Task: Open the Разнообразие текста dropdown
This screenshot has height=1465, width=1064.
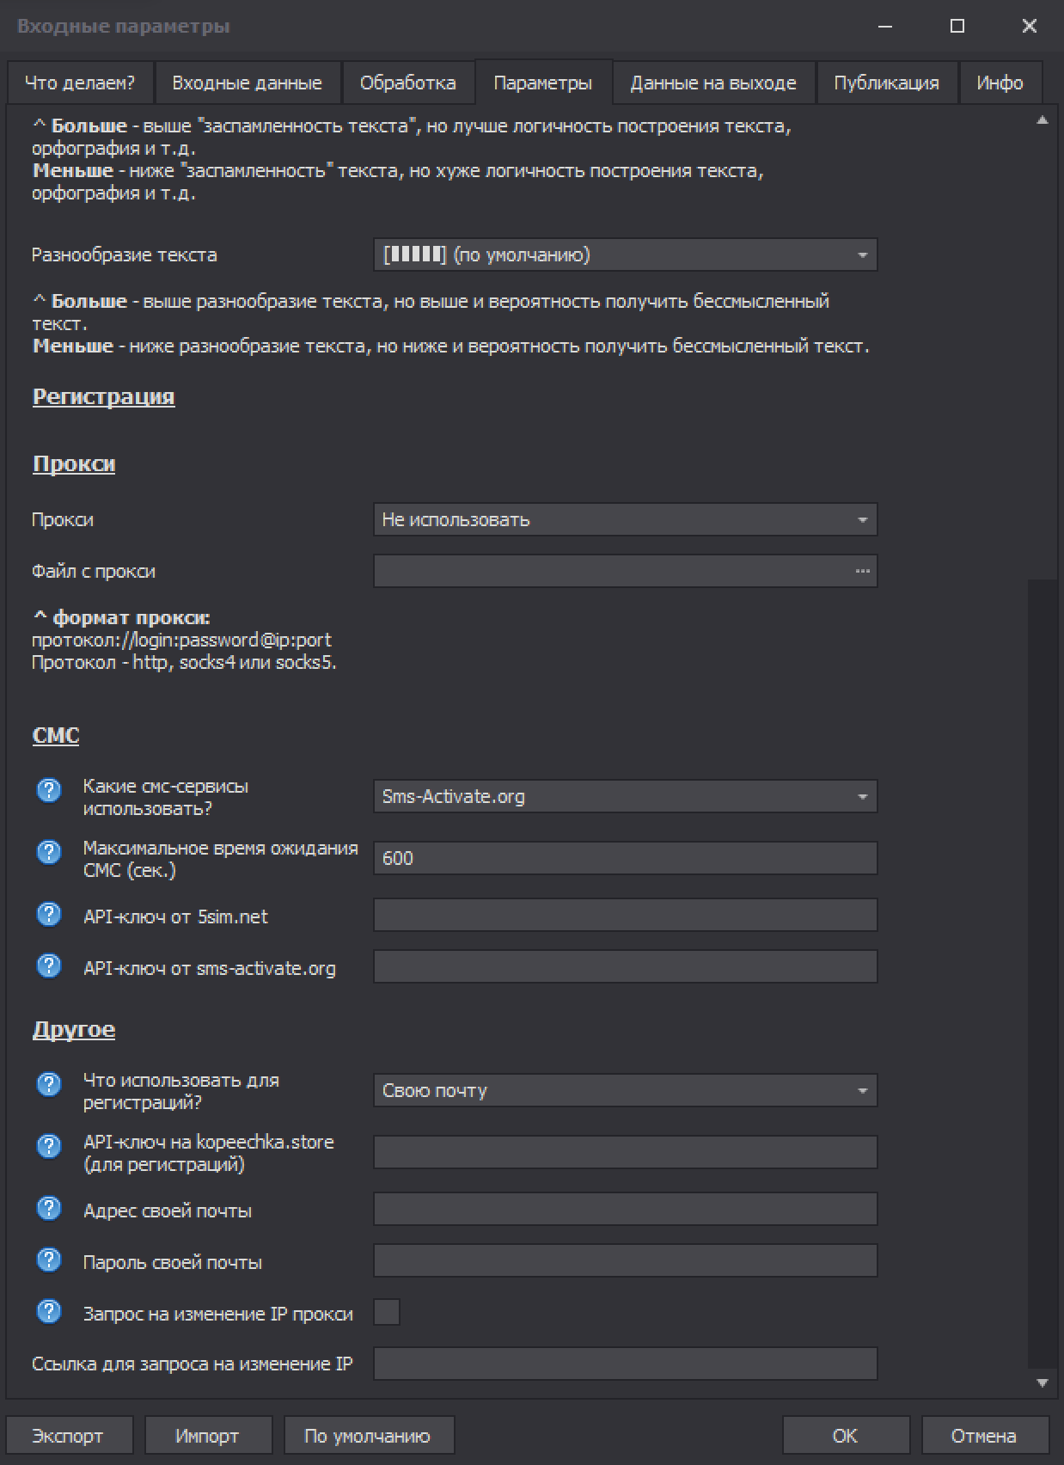Action: [x=625, y=255]
